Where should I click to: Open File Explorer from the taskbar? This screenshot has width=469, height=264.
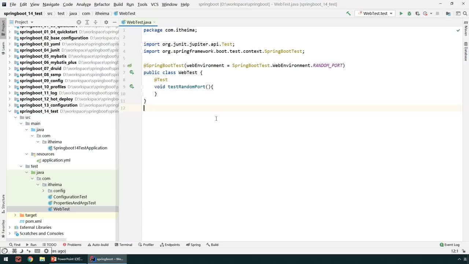(x=42, y=259)
